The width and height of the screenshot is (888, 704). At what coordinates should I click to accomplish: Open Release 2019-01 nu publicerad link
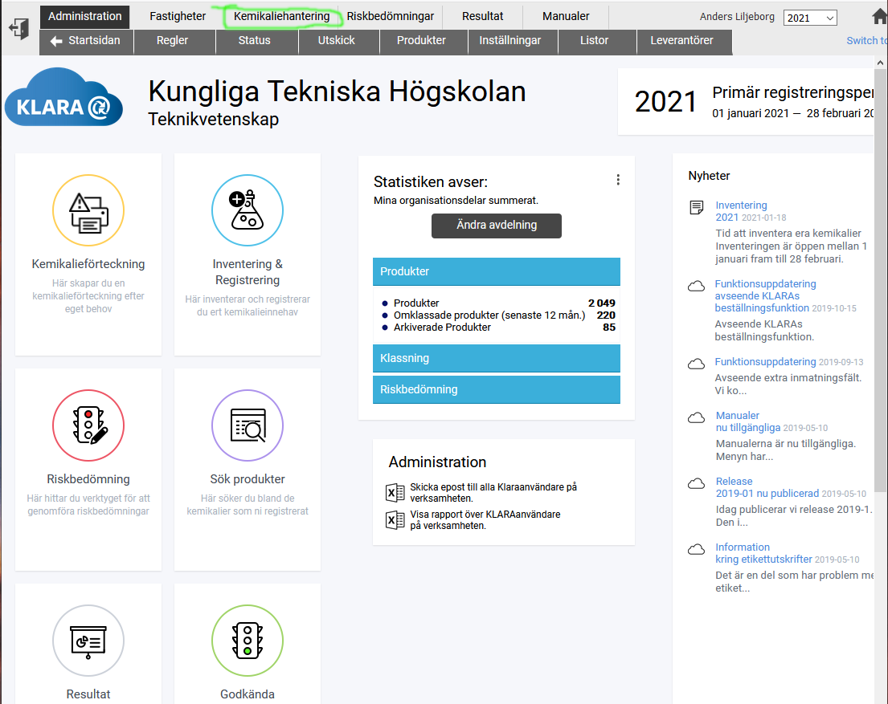(x=767, y=487)
